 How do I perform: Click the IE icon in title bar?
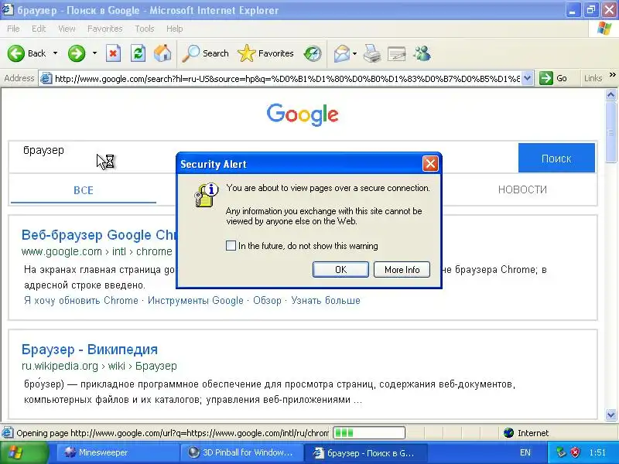[8, 9]
